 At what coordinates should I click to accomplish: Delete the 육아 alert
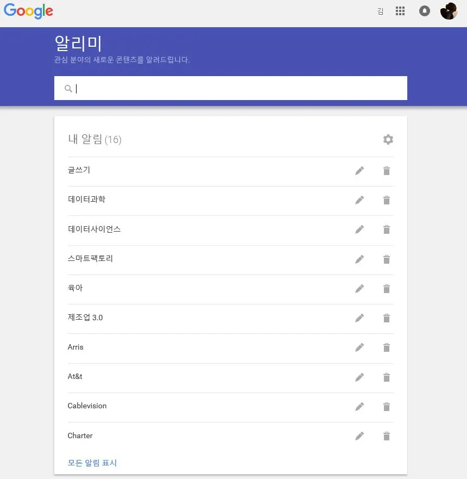(x=387, y=289)
